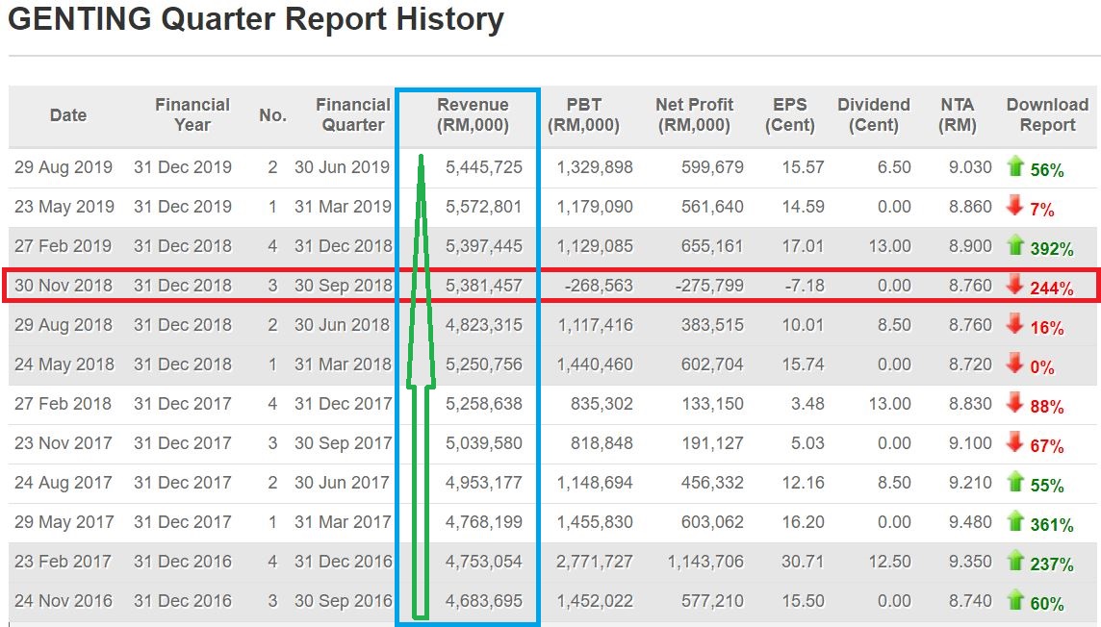Image resolution: width=1101 pixels, height=627 pixels.
Task: Select the date cell 24 Aug 2017
Action: [x=64, y=482]
